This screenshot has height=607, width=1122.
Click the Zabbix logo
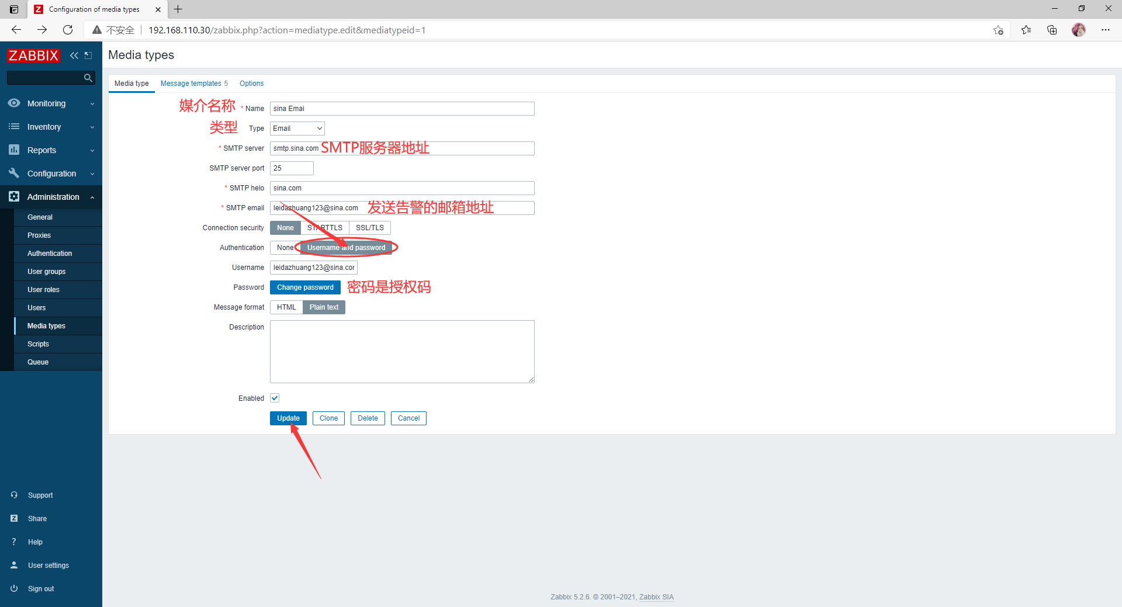point(33,56)
